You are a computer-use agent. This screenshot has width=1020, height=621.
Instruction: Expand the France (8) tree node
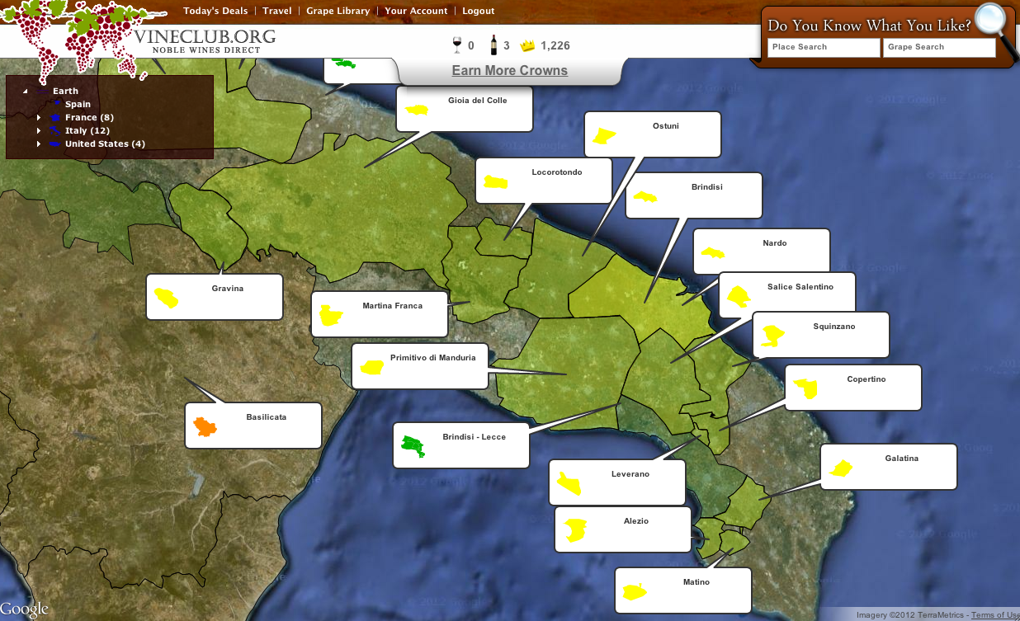39,118
